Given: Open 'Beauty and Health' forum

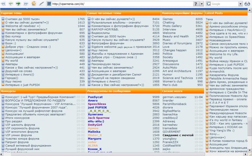Looking at the screenshot, I should (175, 36).
